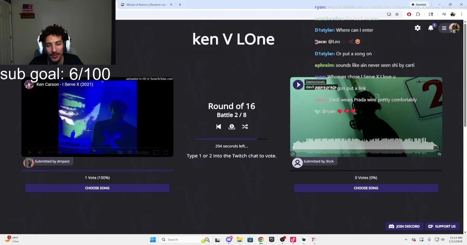Click the dmpazz submitter avatar

pos(29,163)
